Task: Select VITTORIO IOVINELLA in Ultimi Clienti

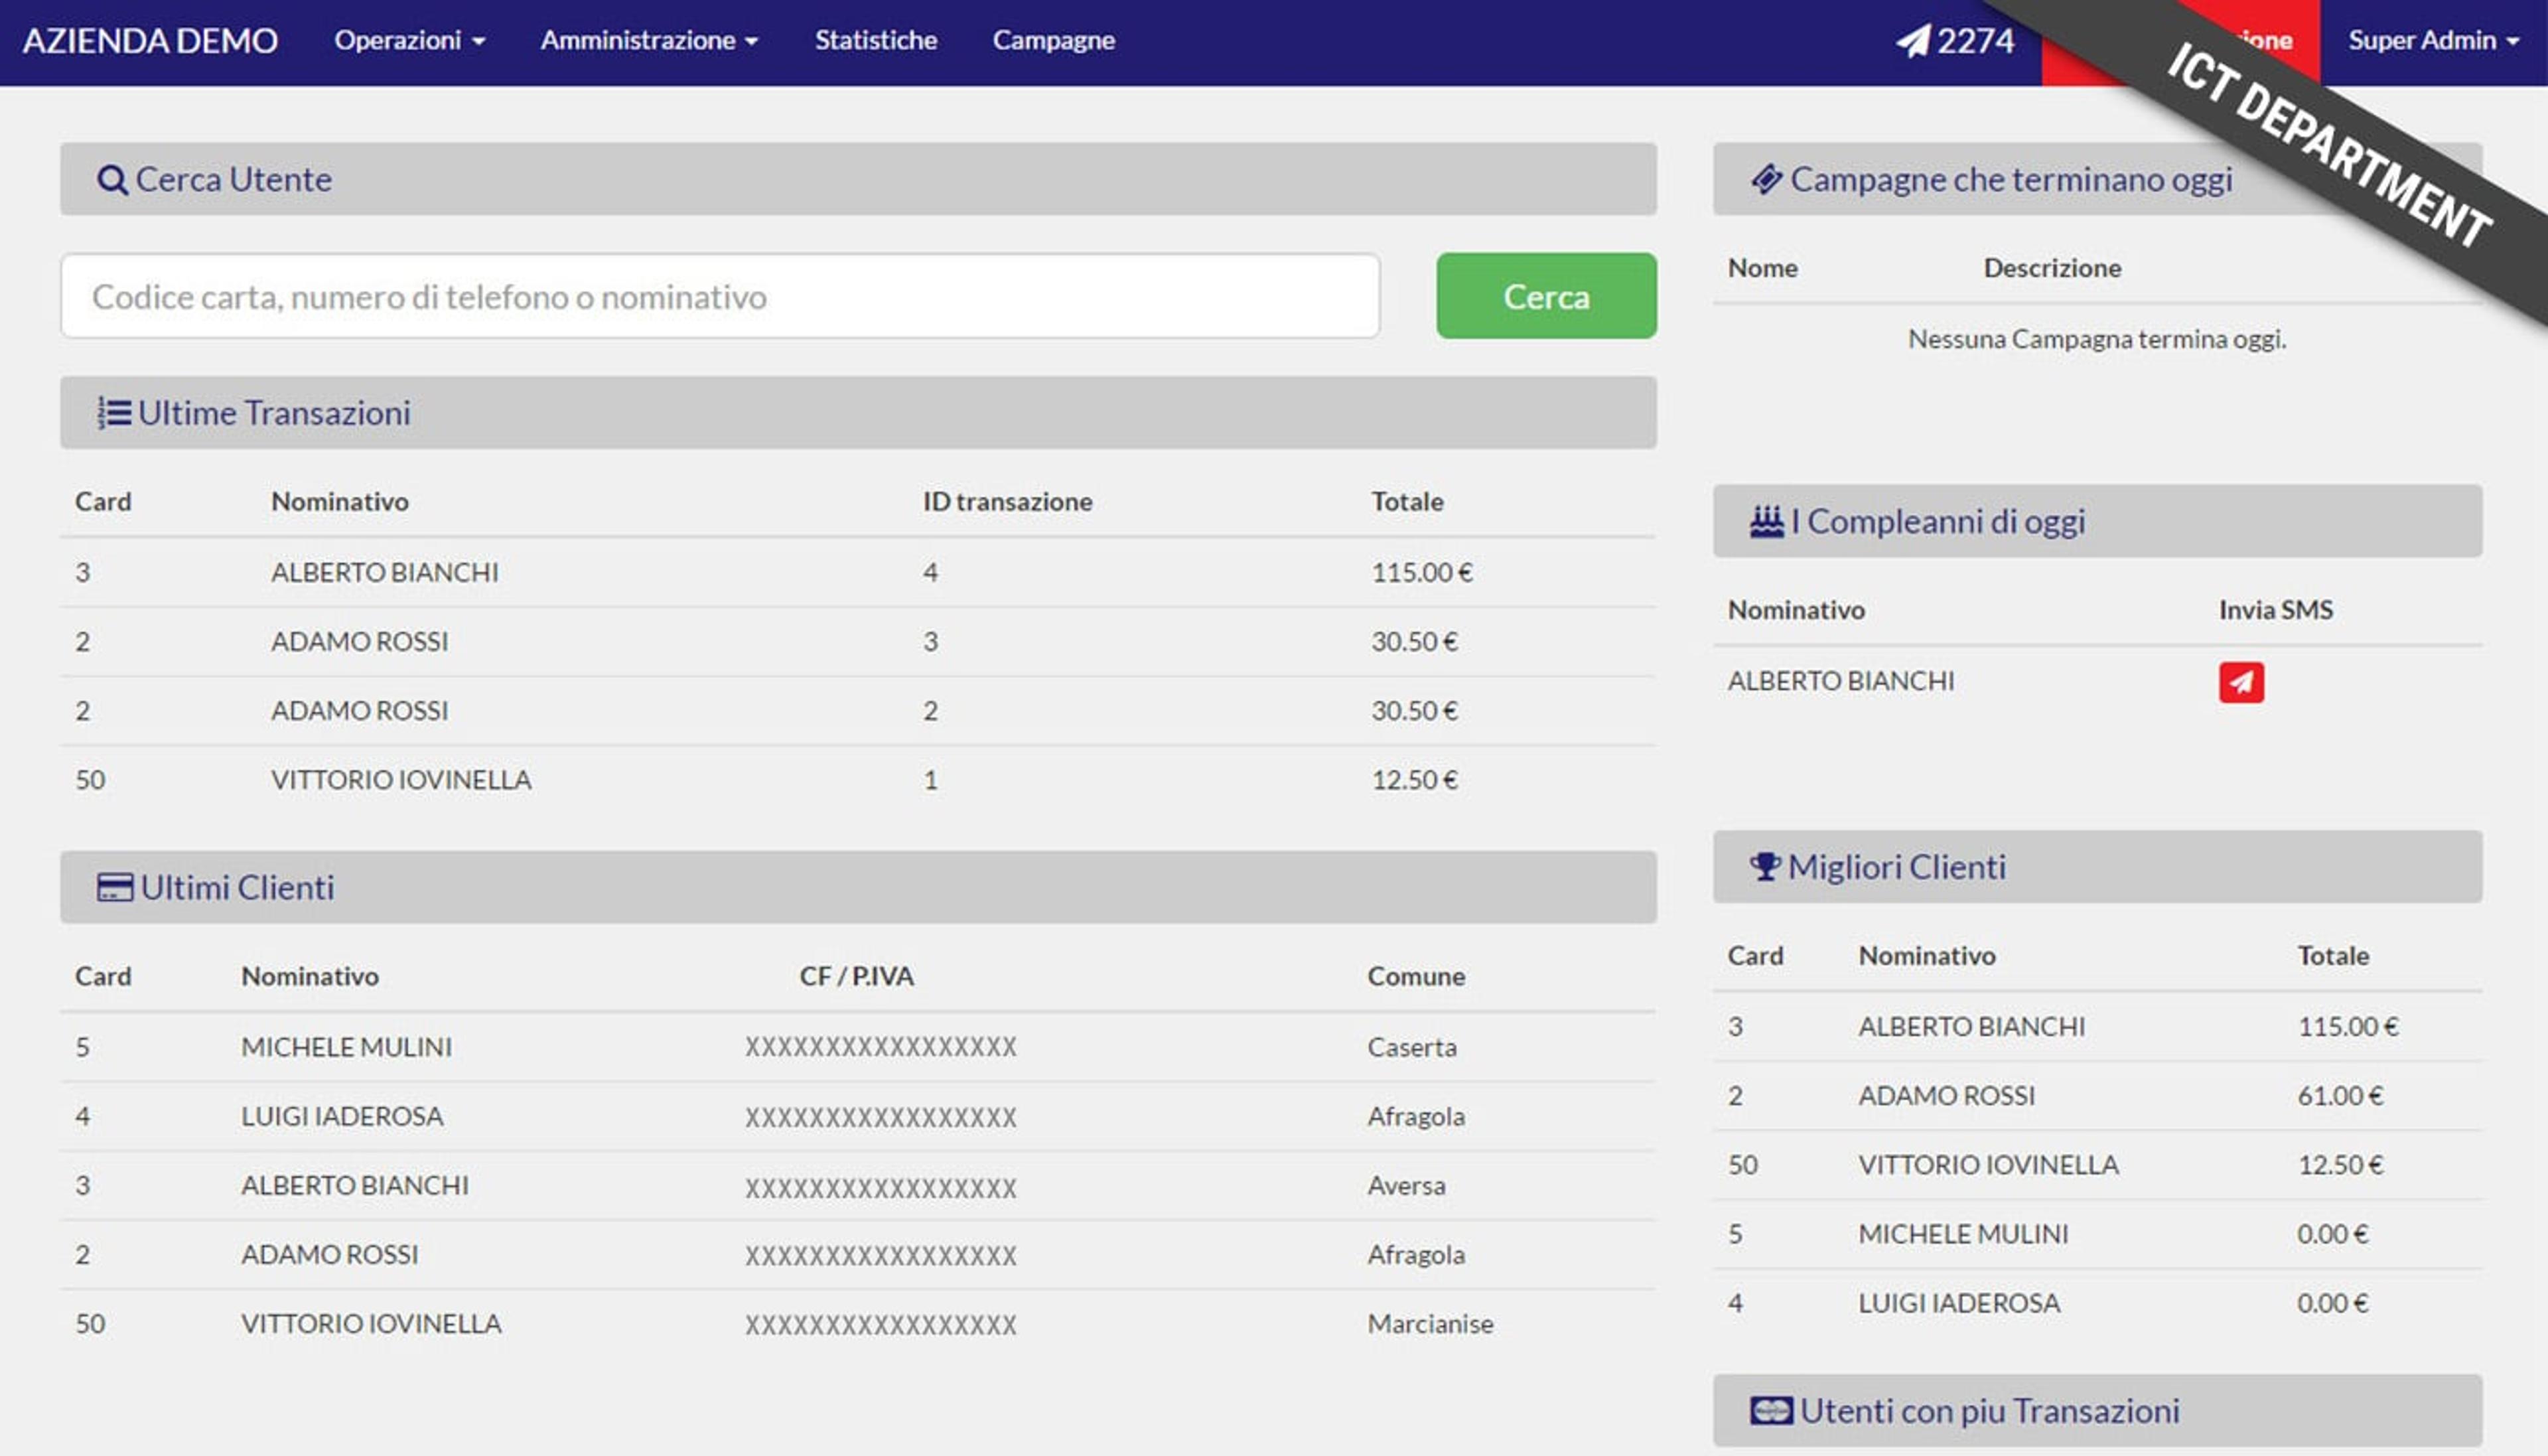Action: pos(371,1324)
